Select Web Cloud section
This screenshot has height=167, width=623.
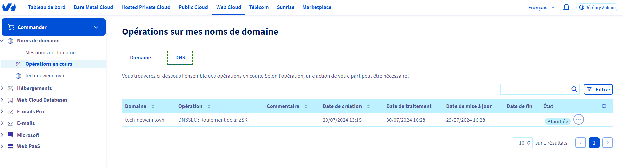pyautogui.click(x=229, y=7)
